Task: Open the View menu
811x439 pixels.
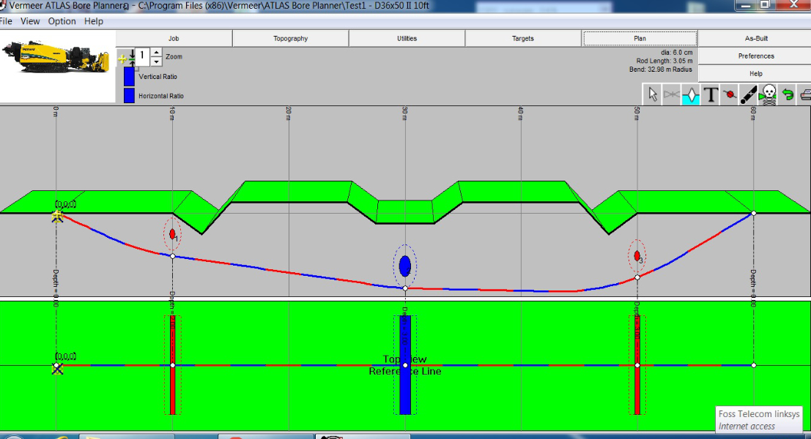Action: (x=30, y=21)
